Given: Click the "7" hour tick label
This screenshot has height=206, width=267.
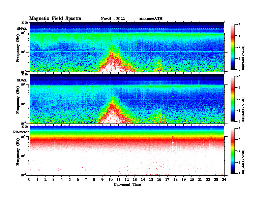Looking at the screenshot, I should (86, 179).
